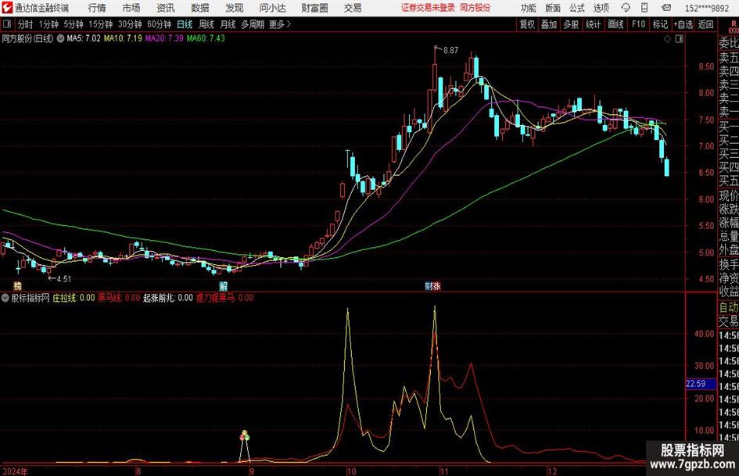The image size is (739, 476).
Task: Open the 功能 menu
Action: [x=529, y=8]
